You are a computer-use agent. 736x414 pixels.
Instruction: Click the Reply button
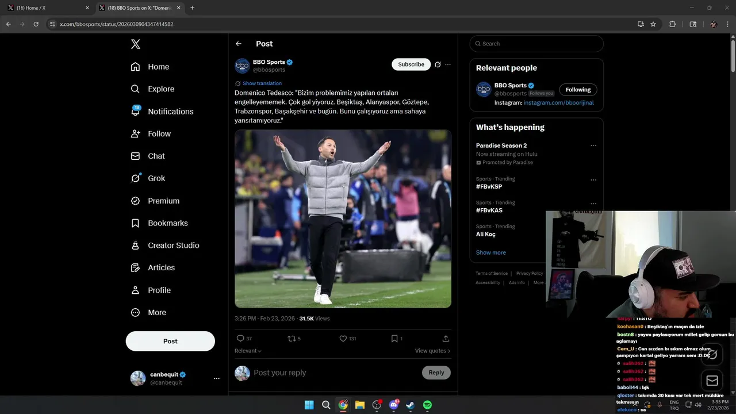436,373
